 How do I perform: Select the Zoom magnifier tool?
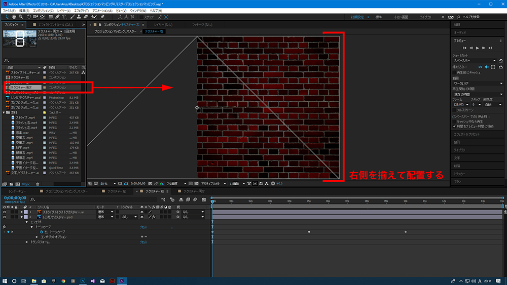tap(21, 16)
